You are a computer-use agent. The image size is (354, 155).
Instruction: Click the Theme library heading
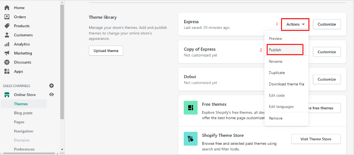103,17
